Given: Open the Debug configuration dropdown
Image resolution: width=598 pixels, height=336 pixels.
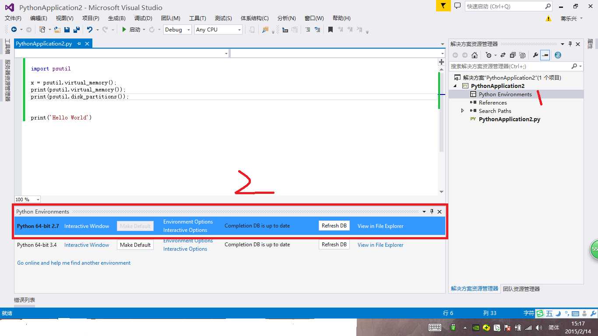Looking at the screenshot, I should tap(177, 29).
